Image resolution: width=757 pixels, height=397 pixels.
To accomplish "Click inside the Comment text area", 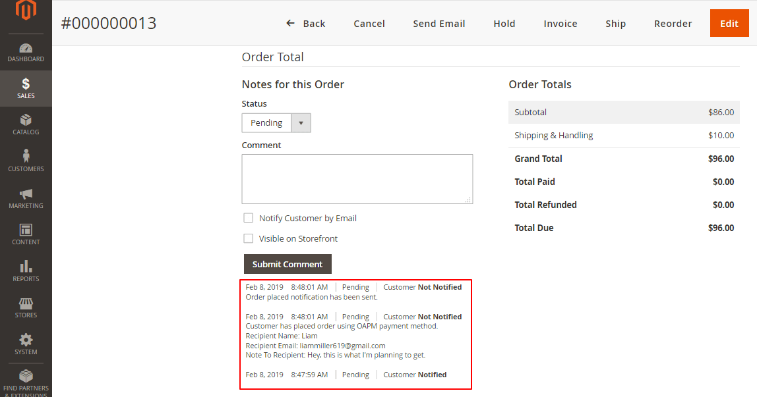I will 357,178.
